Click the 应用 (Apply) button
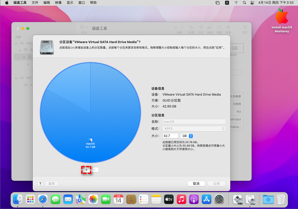298x209 pixels. click(216, 184)
